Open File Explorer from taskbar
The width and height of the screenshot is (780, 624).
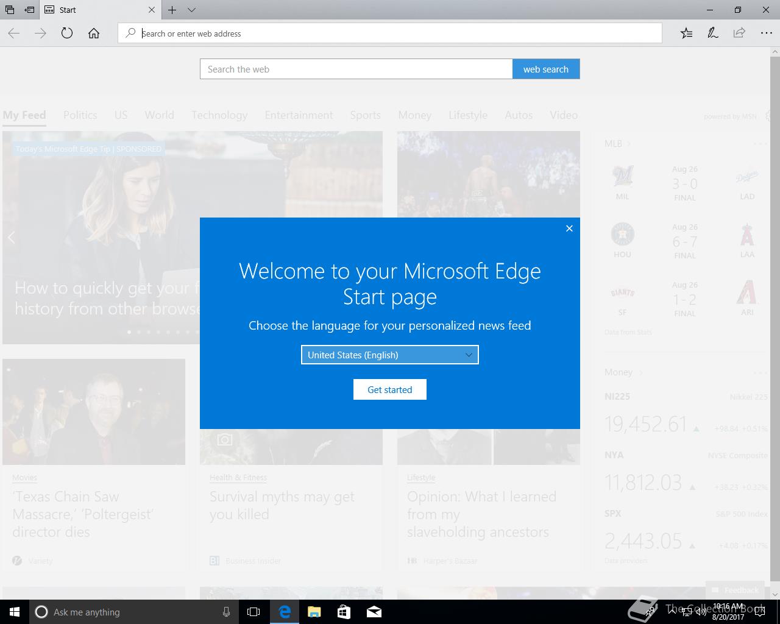314,612
